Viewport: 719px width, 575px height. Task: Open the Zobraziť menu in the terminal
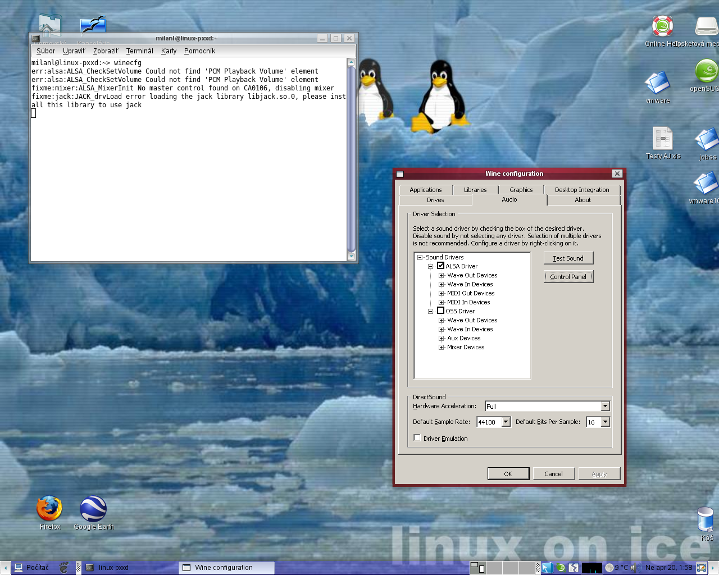(x=106, y=51)
